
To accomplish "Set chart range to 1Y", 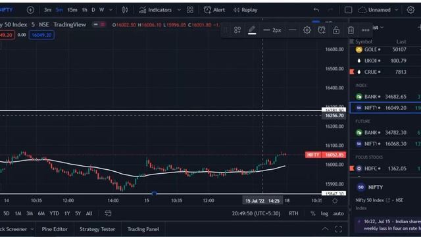I will 67,213.
